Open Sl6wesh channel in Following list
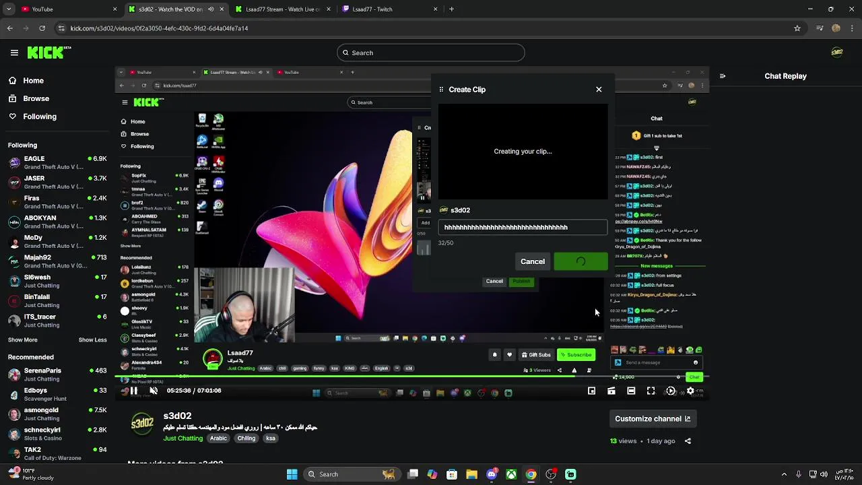The image size is (862, 485). [x=57, y=281]
